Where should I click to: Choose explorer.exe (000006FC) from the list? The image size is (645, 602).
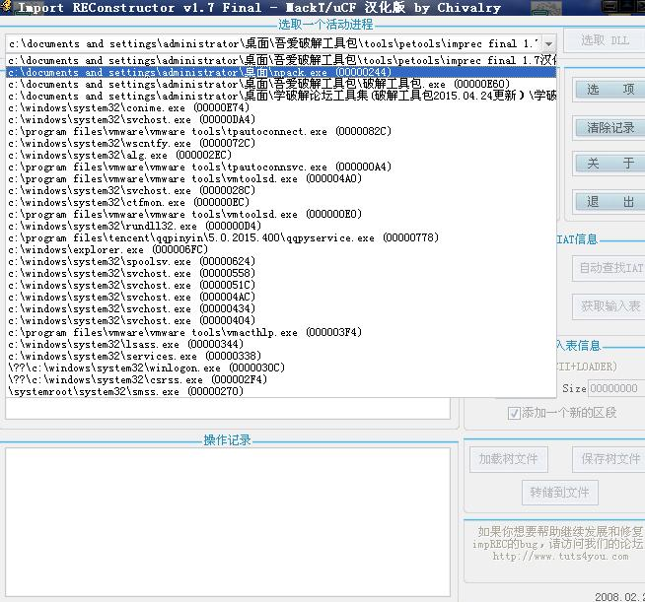coord(281,249)
